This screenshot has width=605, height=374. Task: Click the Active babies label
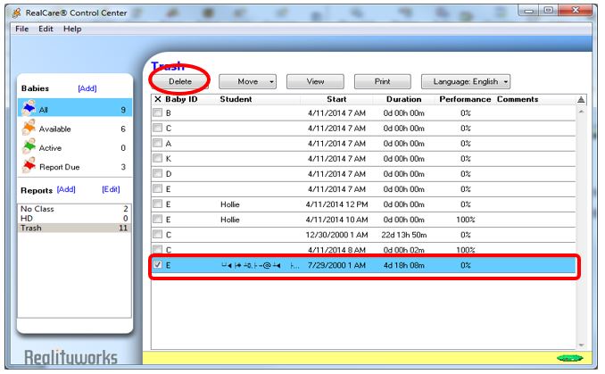[50, 148]
